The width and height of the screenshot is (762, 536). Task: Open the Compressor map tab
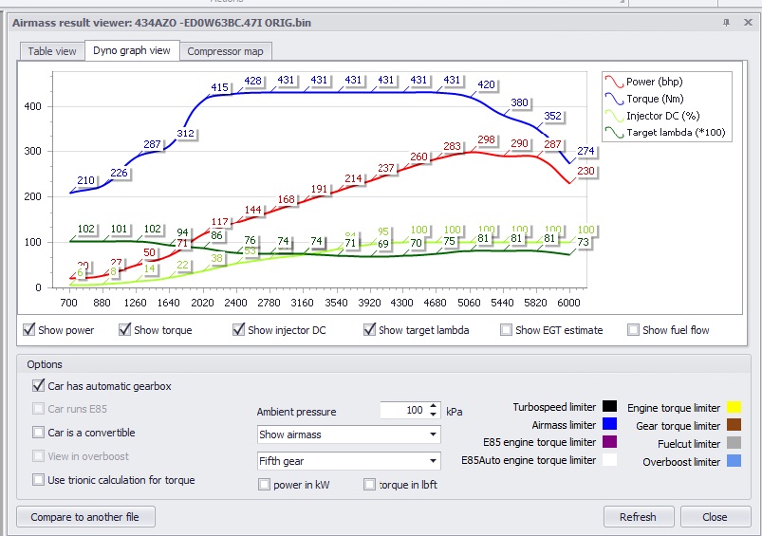click(226, 51)
